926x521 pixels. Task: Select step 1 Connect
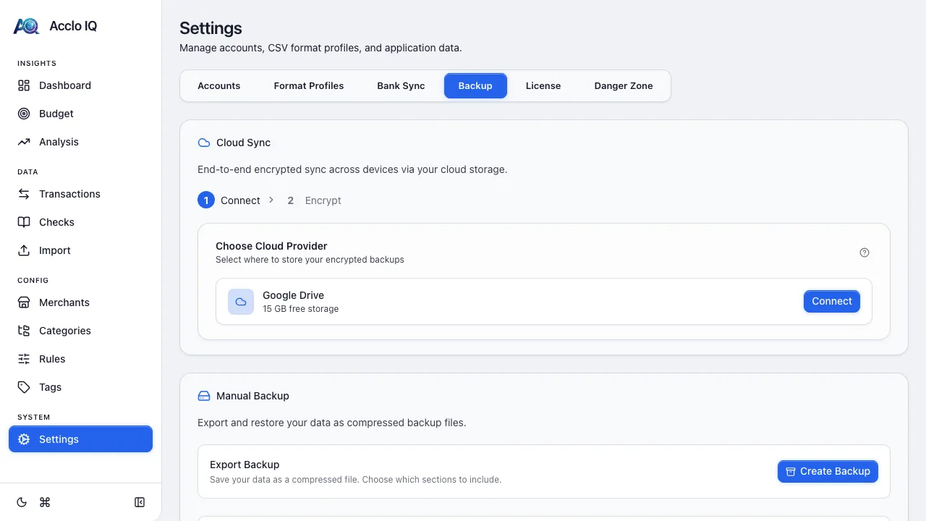pyautogui.click(x=229, y=200)
